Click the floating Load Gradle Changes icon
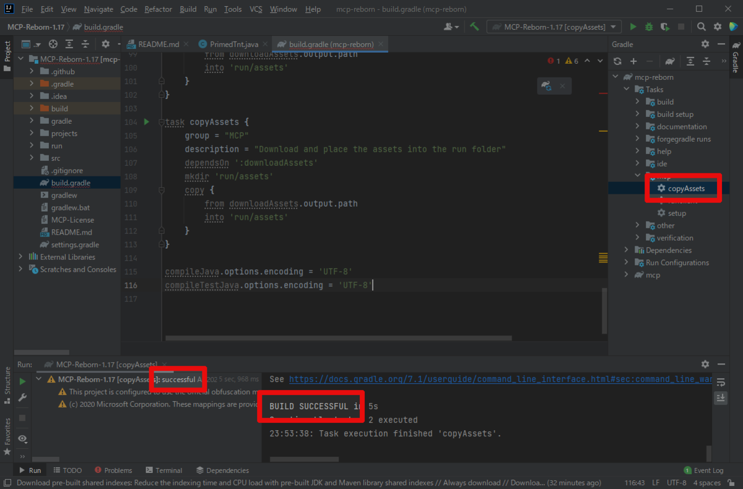 coord(546,86)
